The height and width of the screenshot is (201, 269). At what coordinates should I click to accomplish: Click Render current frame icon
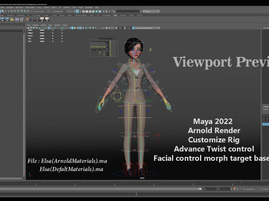(87, 11)
